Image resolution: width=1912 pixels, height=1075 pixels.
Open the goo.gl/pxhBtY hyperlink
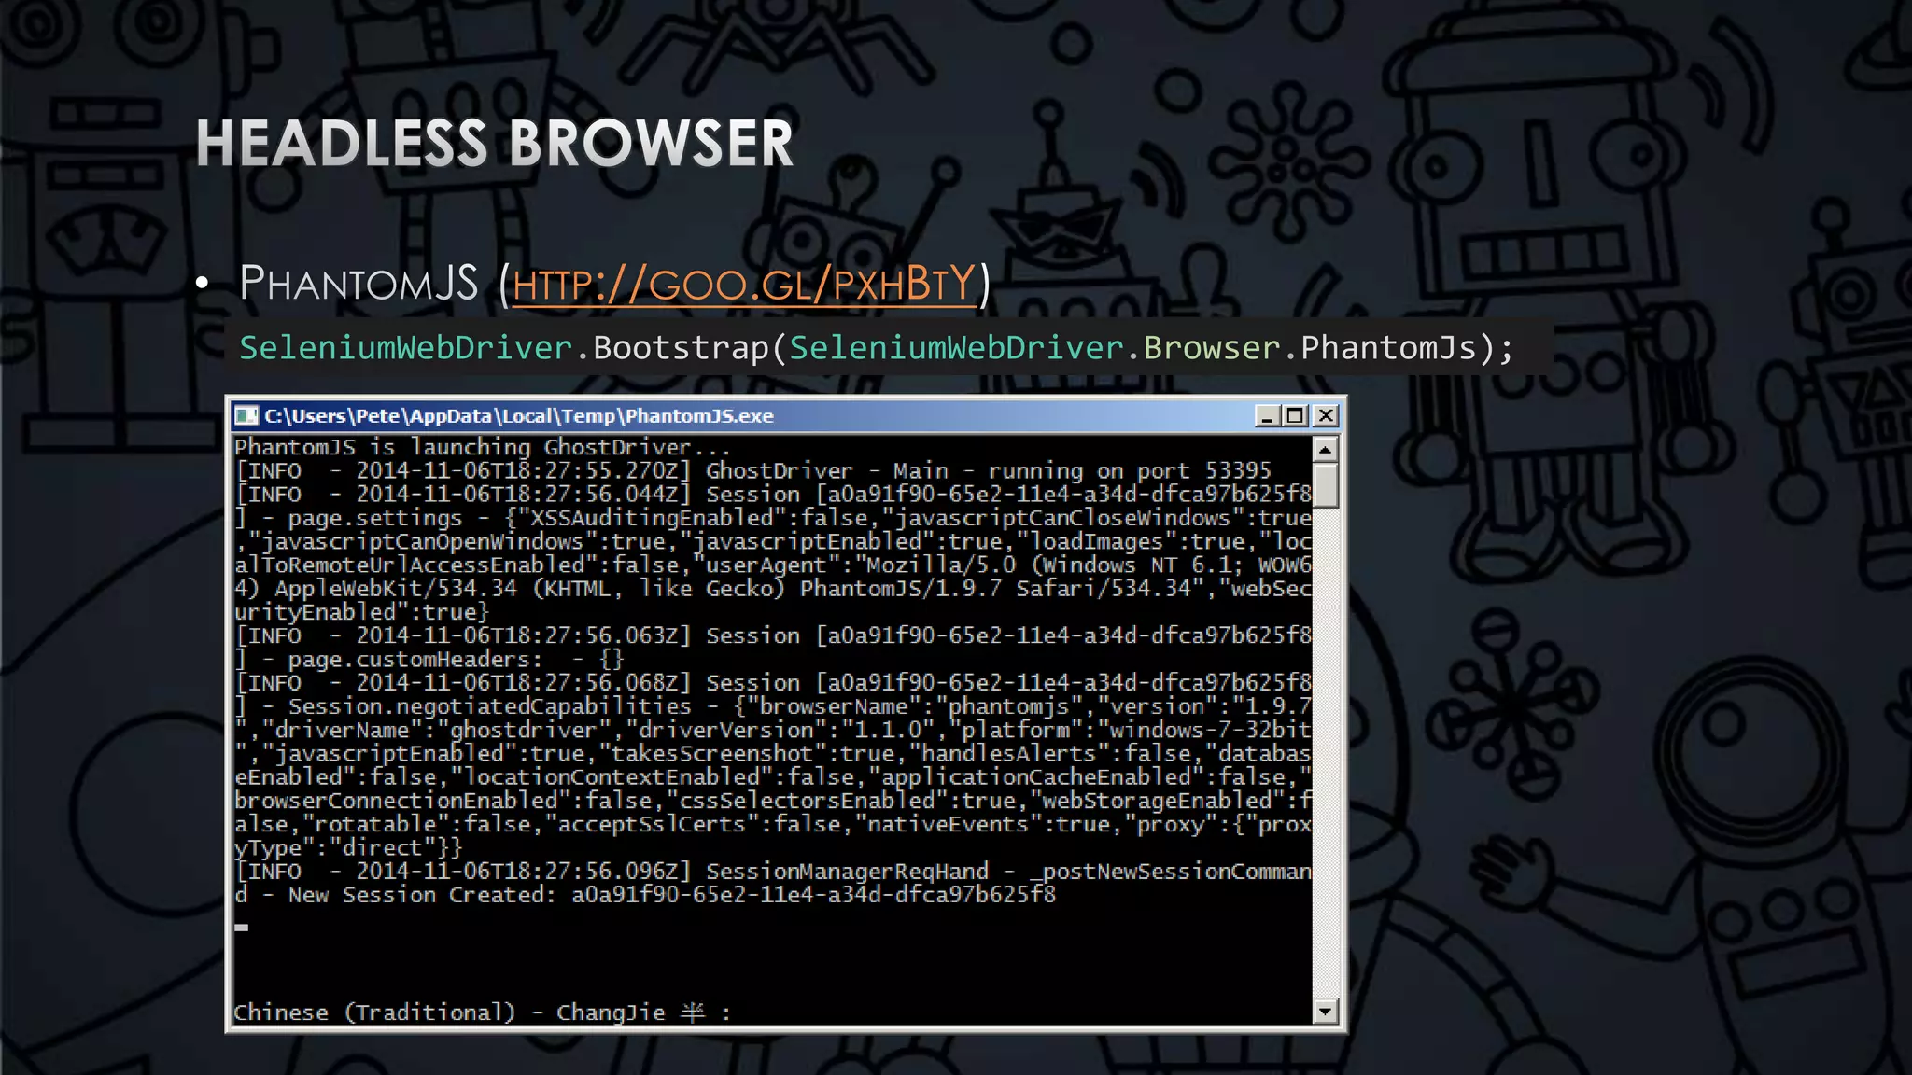point(743,284)
